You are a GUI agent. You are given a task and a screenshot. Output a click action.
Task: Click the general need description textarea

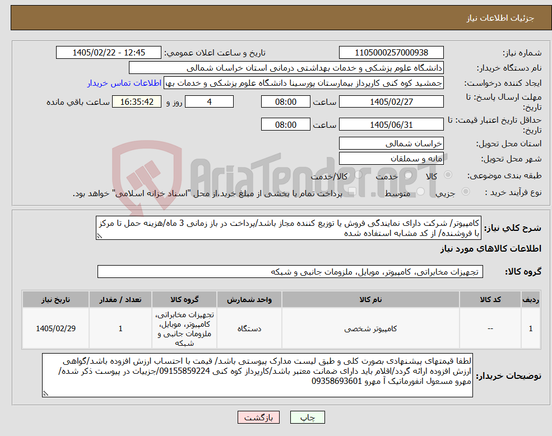coord(288,228)
